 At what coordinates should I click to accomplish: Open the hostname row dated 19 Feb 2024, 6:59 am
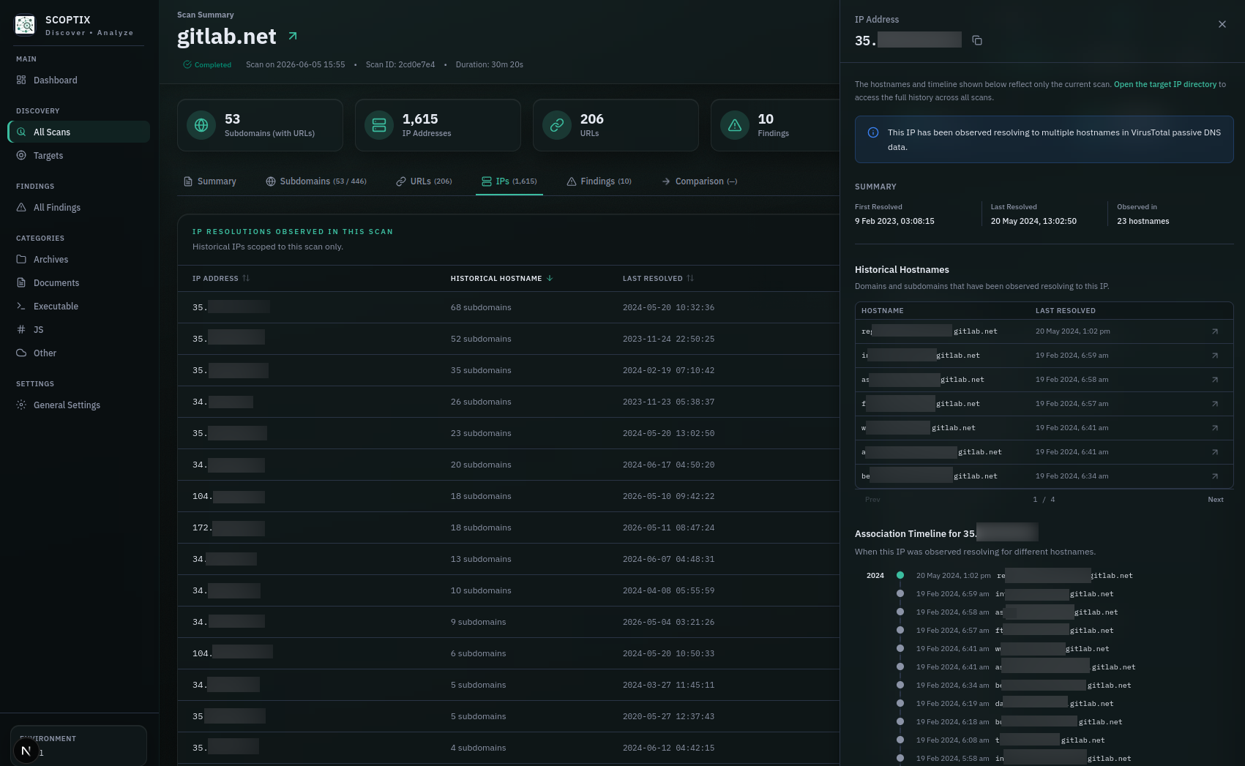click(1044, 356)
